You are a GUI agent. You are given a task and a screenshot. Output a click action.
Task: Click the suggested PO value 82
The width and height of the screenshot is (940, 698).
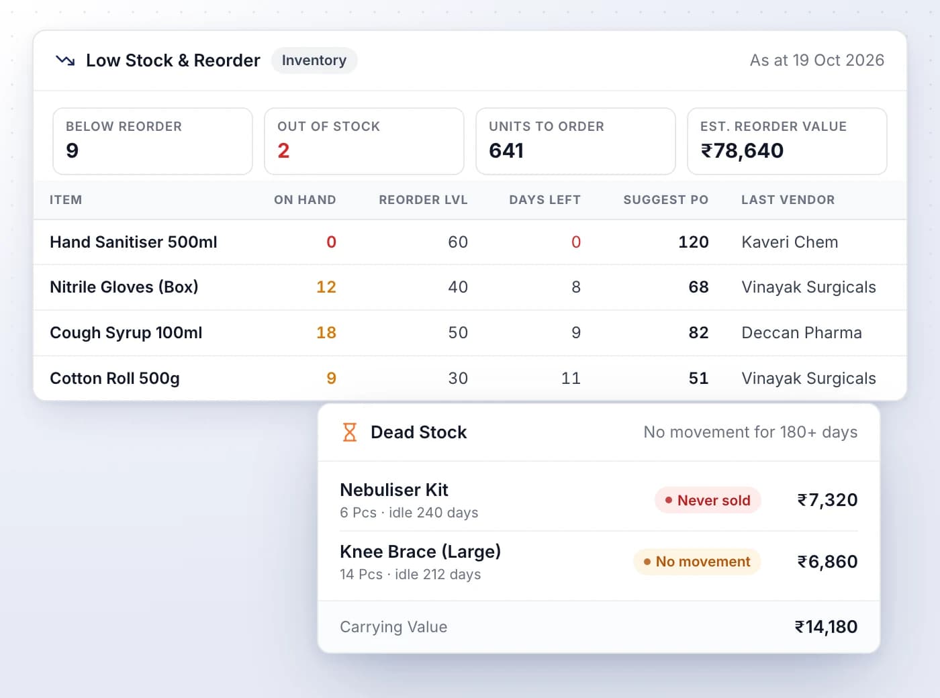pyautogui.click(x=698, y=333)
